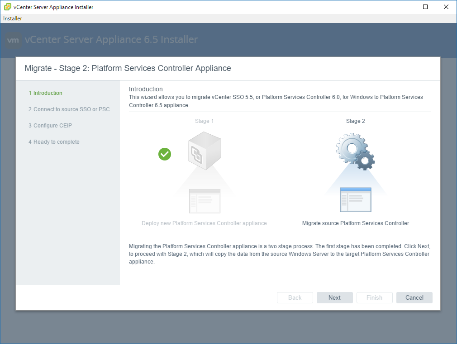The image size is (457, 344).
Task: Click the VMware vm logo in header
Action: [x=14, y=40]
